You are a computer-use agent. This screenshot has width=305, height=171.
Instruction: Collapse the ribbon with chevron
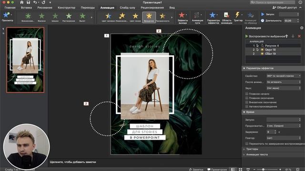coord(301,8)
